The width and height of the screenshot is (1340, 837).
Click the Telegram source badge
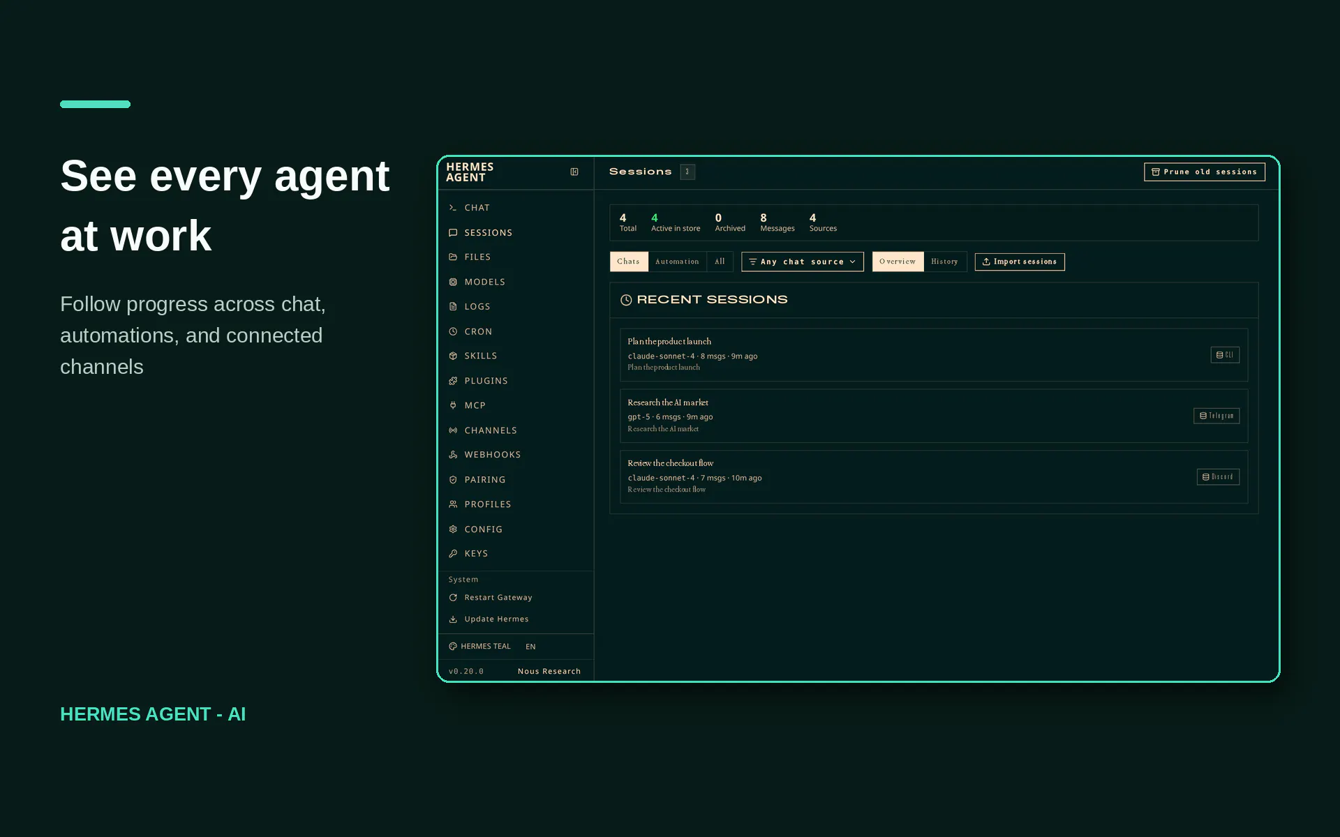click(x=1216, y=416)
